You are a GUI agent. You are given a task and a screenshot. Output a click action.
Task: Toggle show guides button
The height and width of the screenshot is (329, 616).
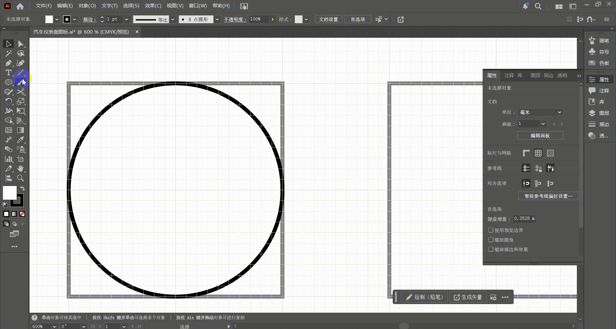coord(526,168)
